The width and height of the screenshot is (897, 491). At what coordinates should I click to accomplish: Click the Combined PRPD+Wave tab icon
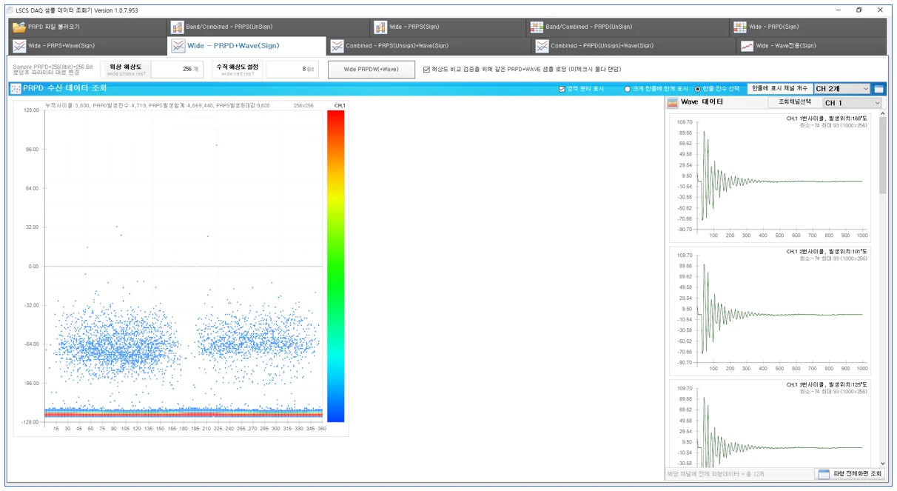pos(542,46)
